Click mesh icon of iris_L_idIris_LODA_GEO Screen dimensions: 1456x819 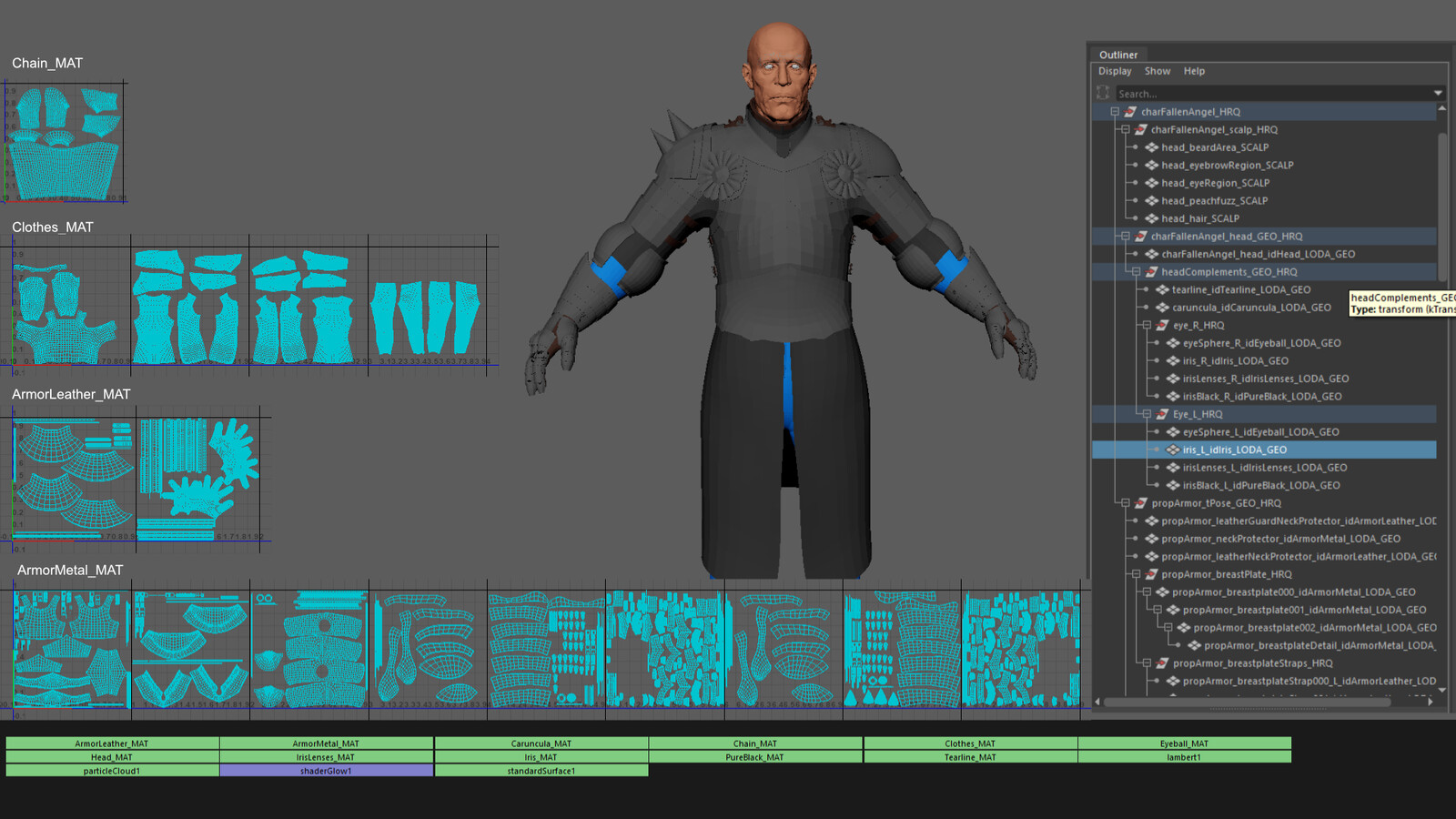click(x=1173, y=450)
